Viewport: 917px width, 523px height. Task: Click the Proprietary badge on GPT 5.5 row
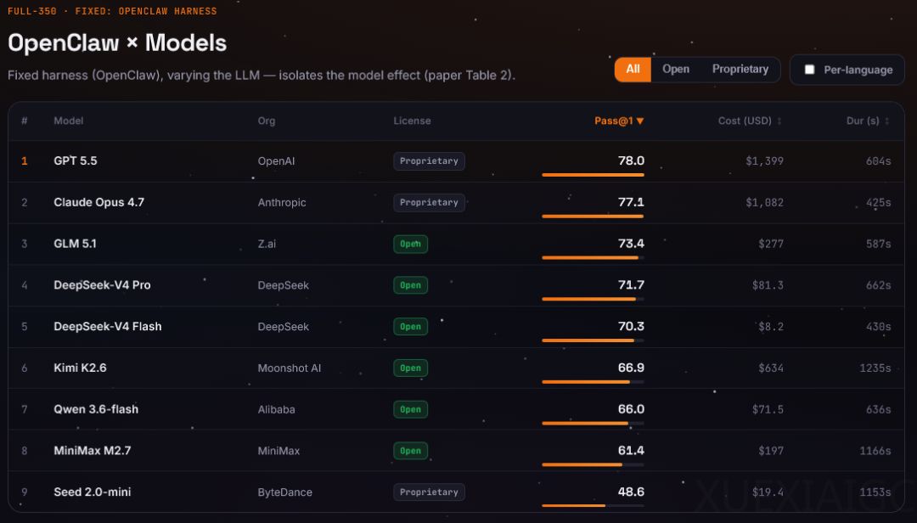429,160
